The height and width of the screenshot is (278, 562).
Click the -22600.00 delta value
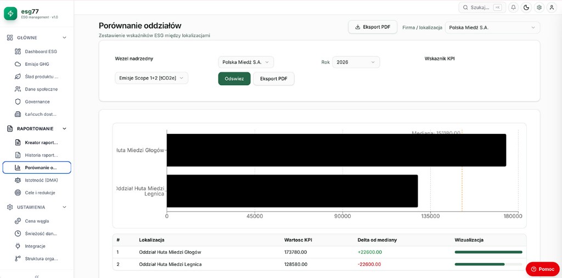click(x=369, y=264)
